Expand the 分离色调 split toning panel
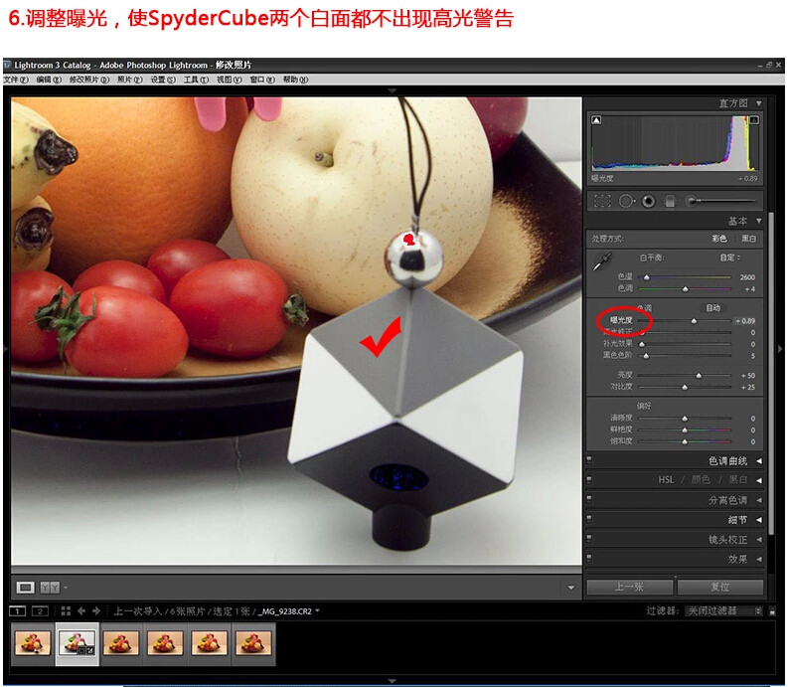 (759, 500)
